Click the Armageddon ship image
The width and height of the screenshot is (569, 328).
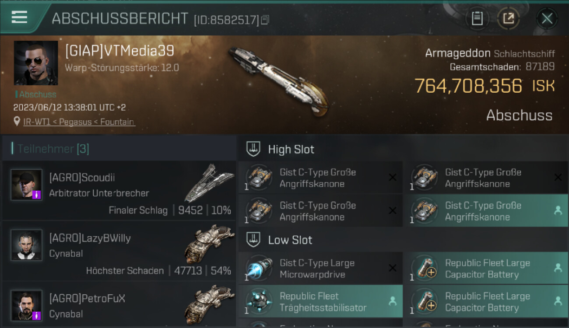(277, 82)
